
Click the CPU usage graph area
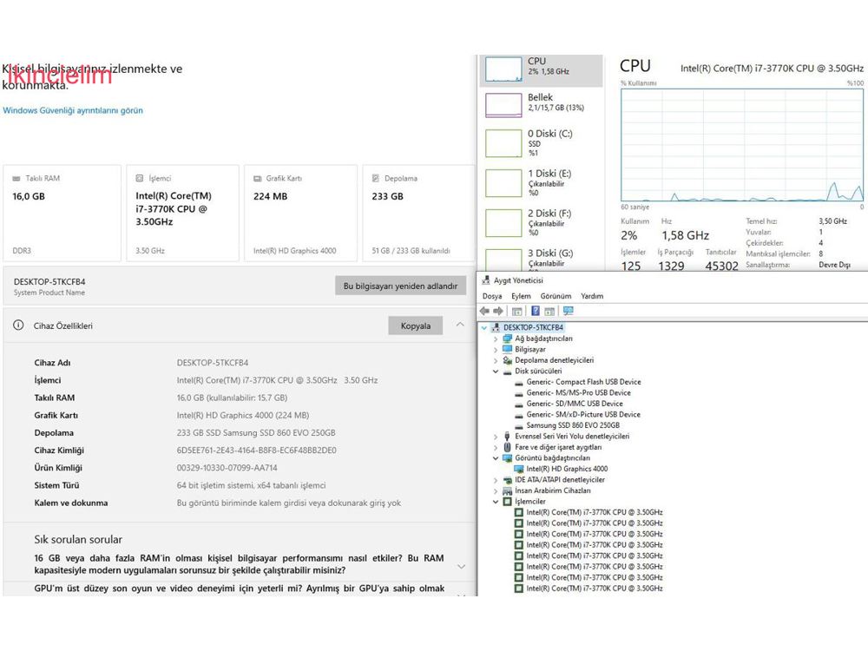(x=742, y=144)
